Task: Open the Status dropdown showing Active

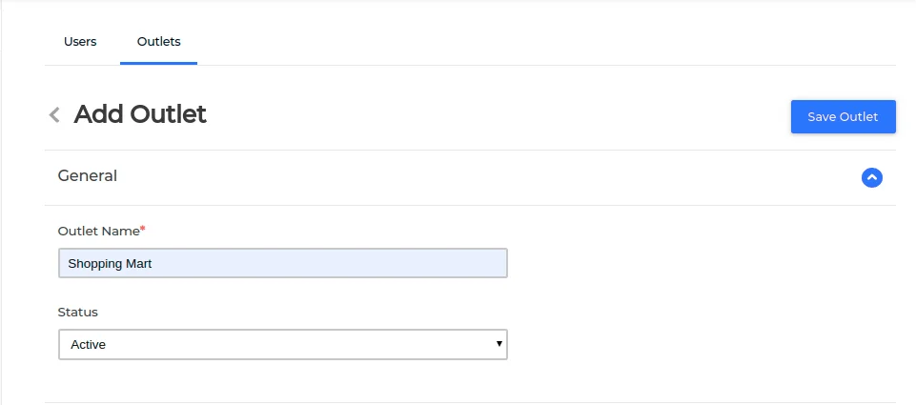Action: pyautogui.click(x=283, y=344)
